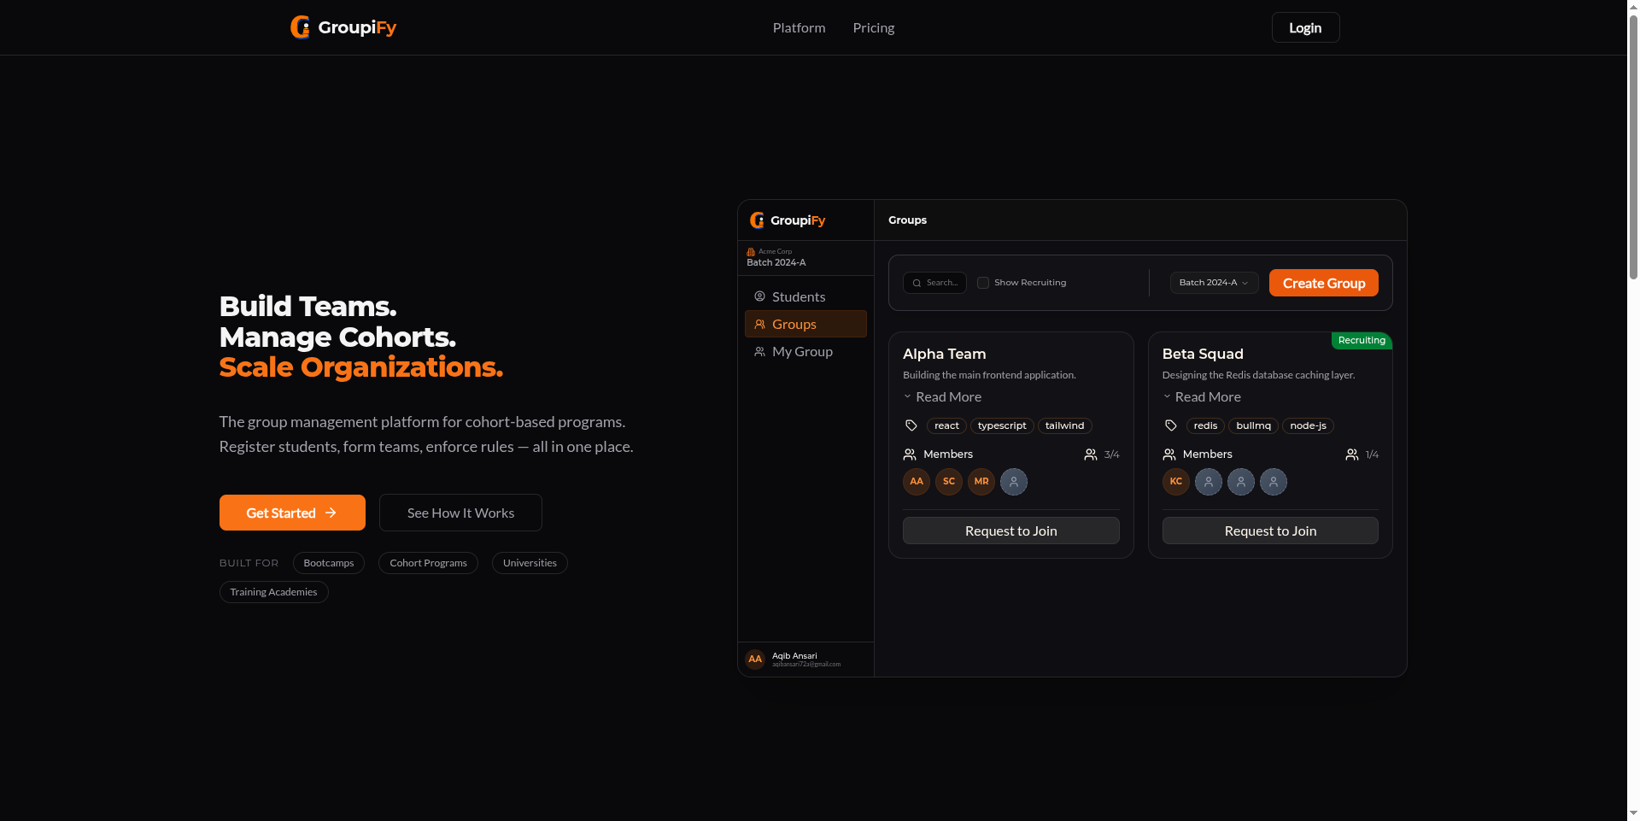
Task: Click the Acme Corp building icon
Action: [751, 252]
